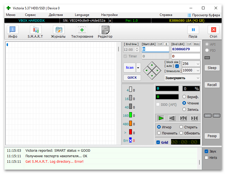Open the Настройки menu
The height and width of the screenshot is (174, 226).
click(x=109, y=15)
